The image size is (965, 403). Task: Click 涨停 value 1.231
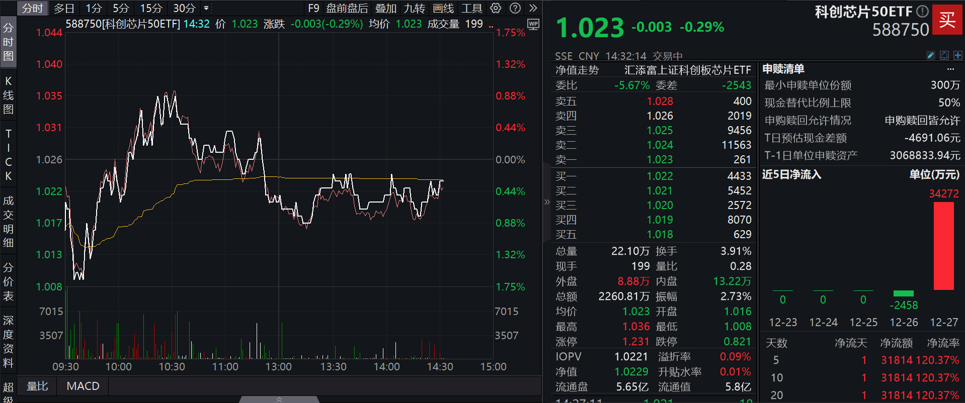coord(636,341)
